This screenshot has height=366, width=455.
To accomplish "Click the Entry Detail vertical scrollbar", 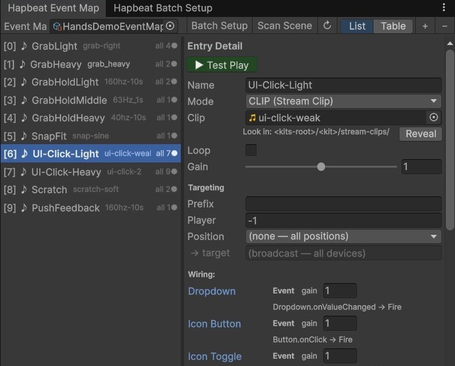I will coord(450,140).
